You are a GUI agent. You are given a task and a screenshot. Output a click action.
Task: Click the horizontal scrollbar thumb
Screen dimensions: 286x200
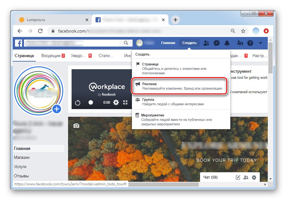[x=163, y=184]
